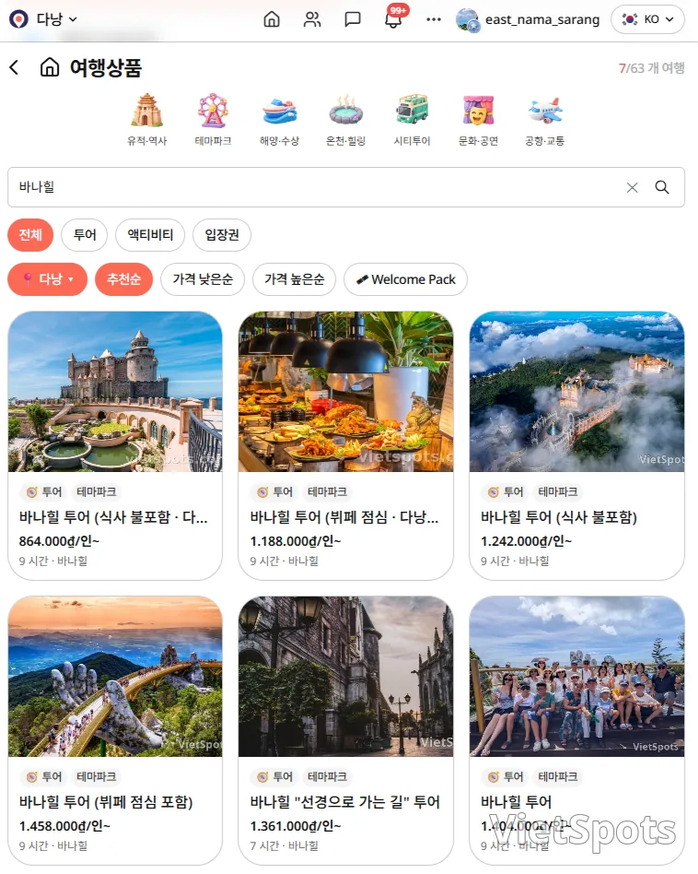Open the dark French village street thumbnail

point(345,677)
